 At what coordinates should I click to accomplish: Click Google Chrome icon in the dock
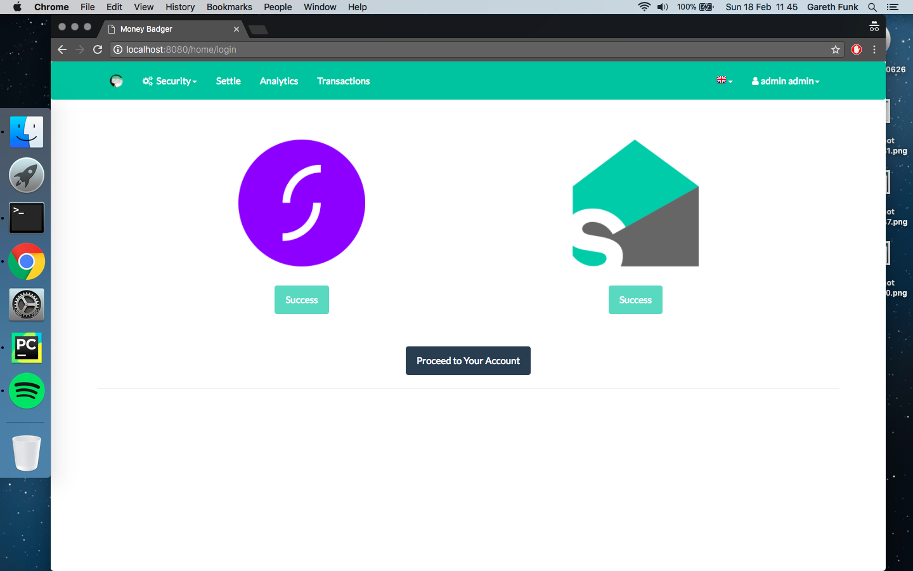point(27,261)
